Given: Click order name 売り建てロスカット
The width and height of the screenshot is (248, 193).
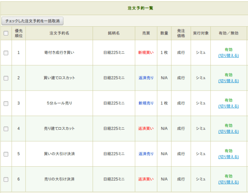Looking at the screenshot, I should pyautogui.click(x=59, y=128).
